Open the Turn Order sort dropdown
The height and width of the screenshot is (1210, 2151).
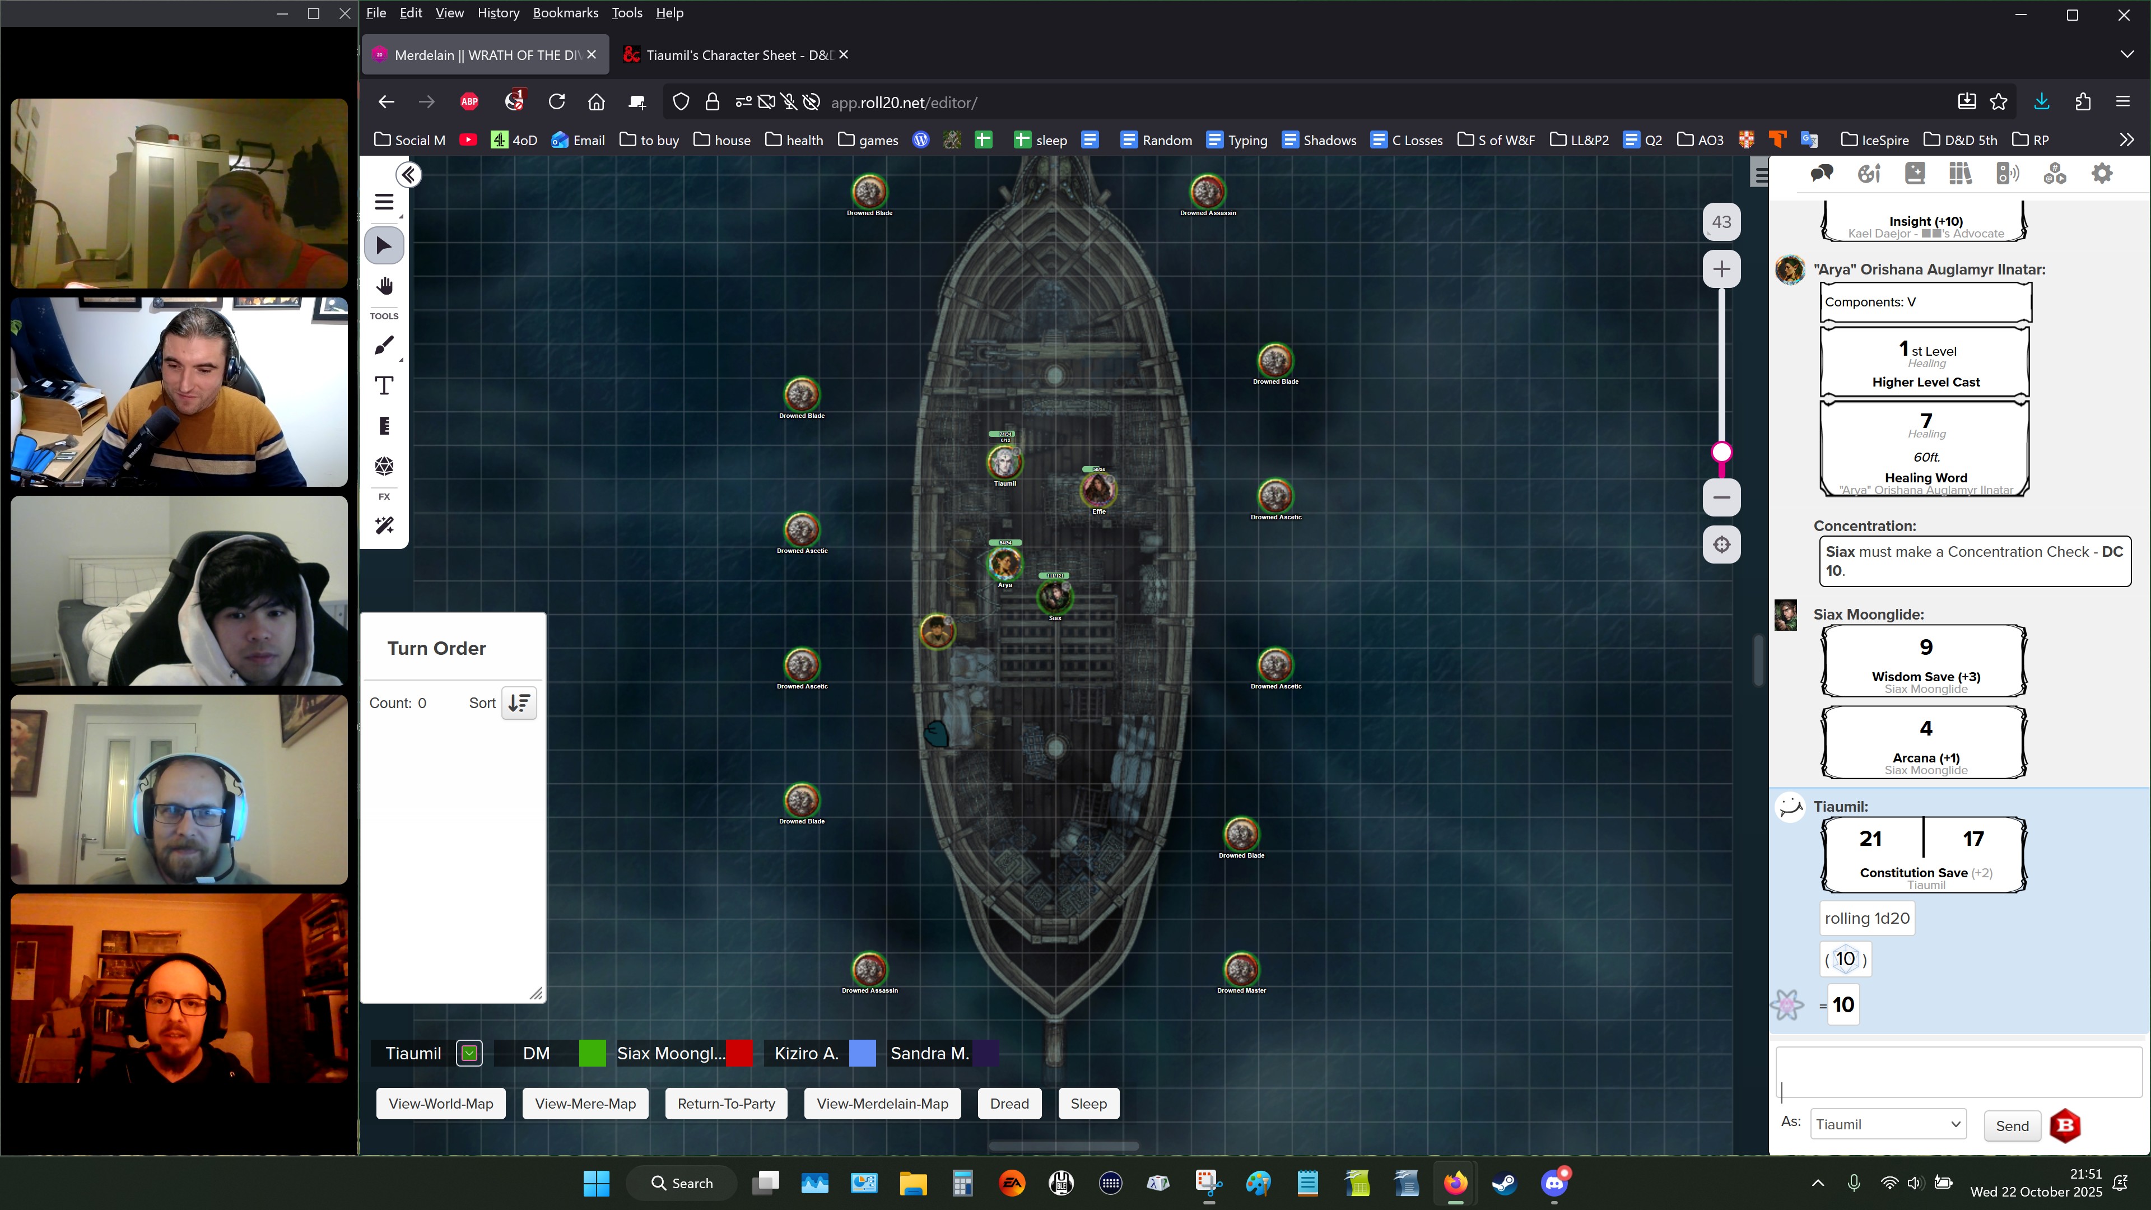pos(519,703)
